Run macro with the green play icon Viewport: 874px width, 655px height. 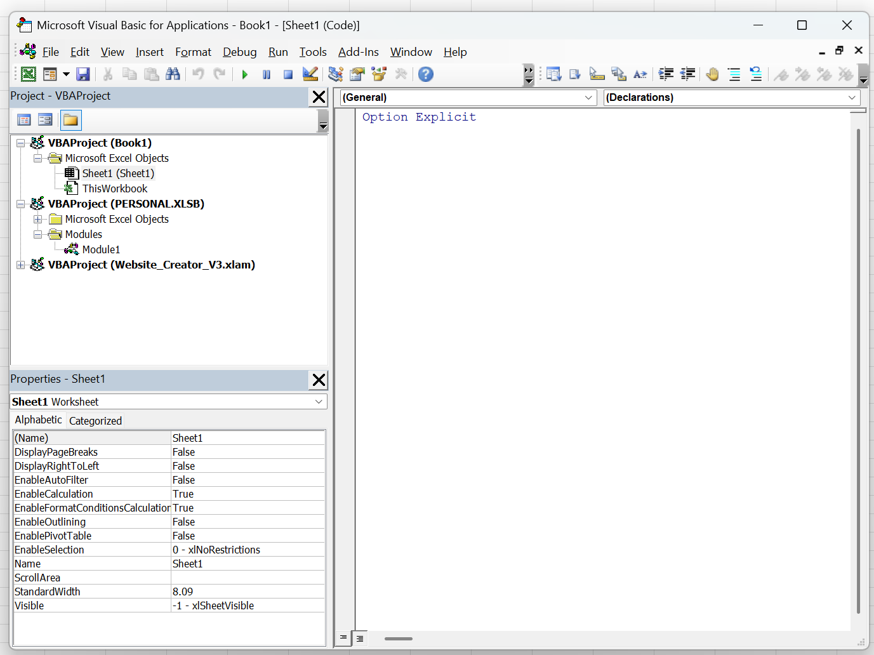[x=245, y=74]
